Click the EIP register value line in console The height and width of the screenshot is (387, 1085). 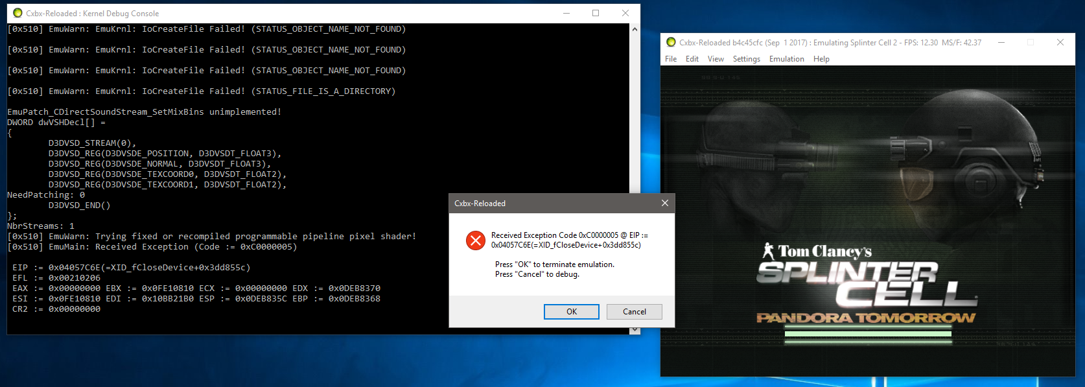(131, 268)
